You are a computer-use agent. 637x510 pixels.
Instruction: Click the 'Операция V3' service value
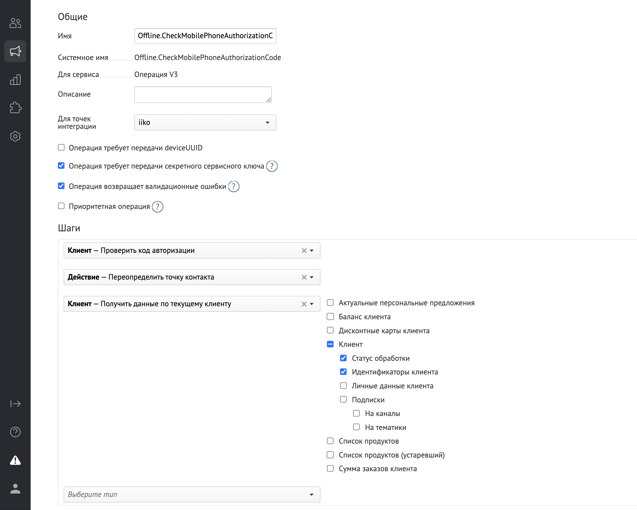[156, 75]
